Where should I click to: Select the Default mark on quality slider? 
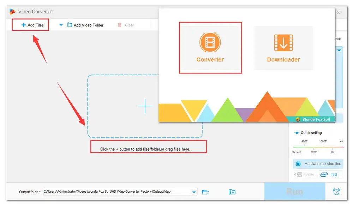296,152
